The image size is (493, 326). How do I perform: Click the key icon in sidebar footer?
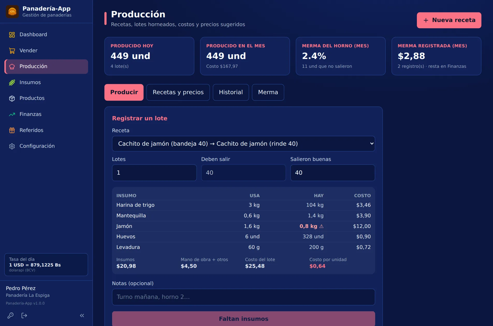click(11, 315)
